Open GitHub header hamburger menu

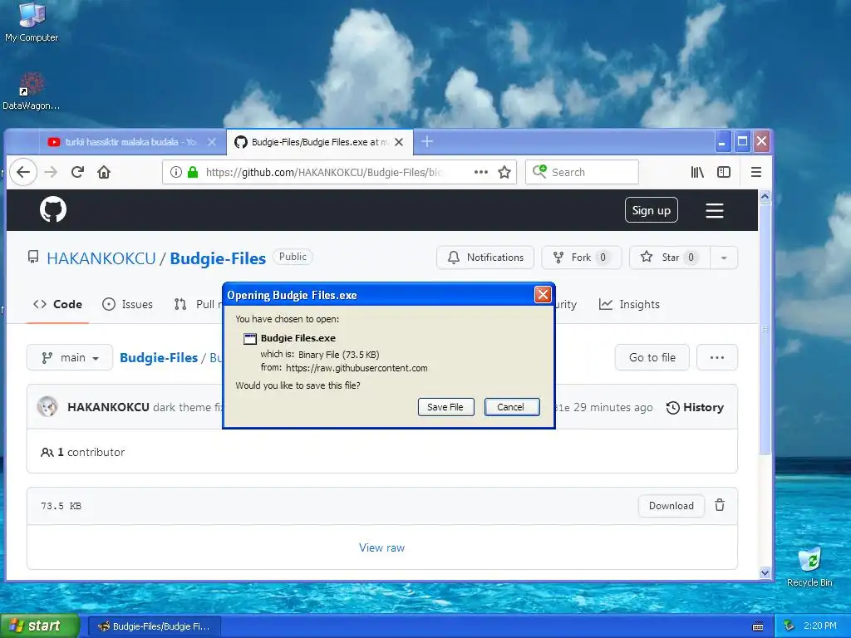pyautogui.click(x=714, y=210)
